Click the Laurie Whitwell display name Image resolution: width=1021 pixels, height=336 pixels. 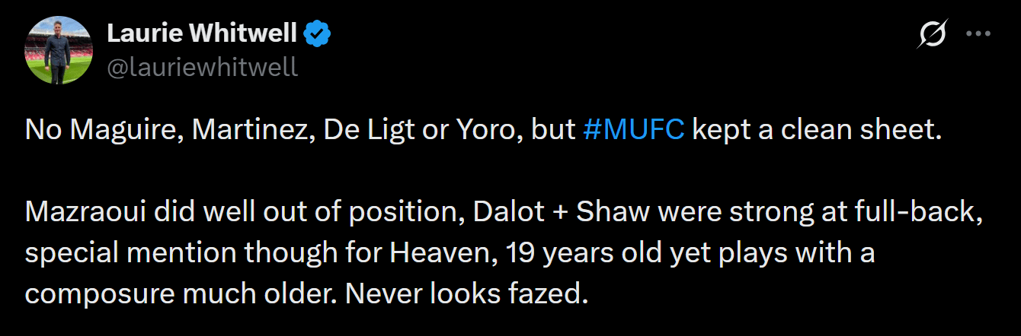(x=202, y=33)
